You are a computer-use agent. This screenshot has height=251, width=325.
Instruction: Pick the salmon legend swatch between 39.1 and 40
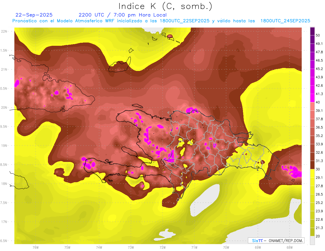pos(313,106)
